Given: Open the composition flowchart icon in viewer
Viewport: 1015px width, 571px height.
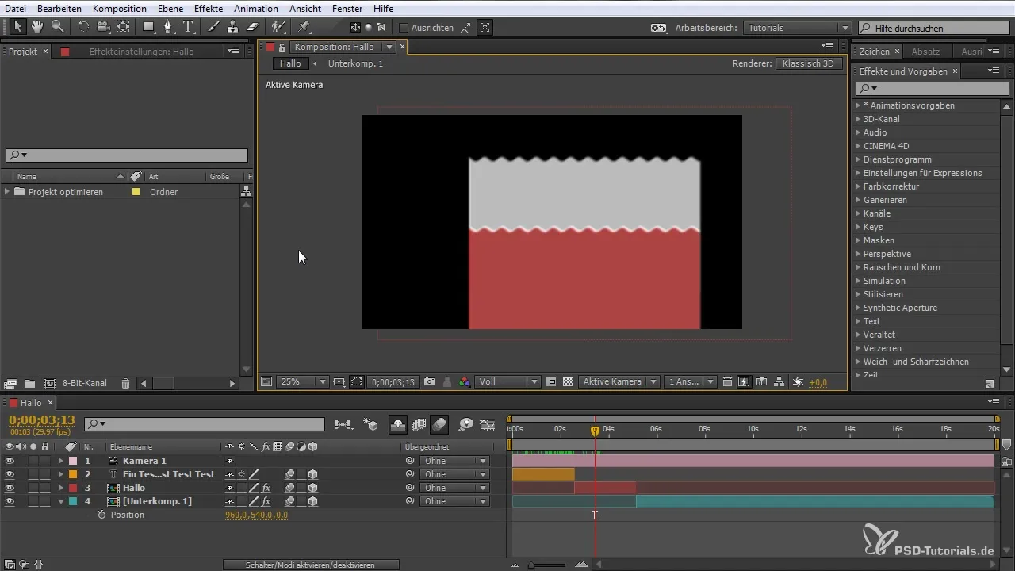Looking at the screenshot, I should [779, 381].
